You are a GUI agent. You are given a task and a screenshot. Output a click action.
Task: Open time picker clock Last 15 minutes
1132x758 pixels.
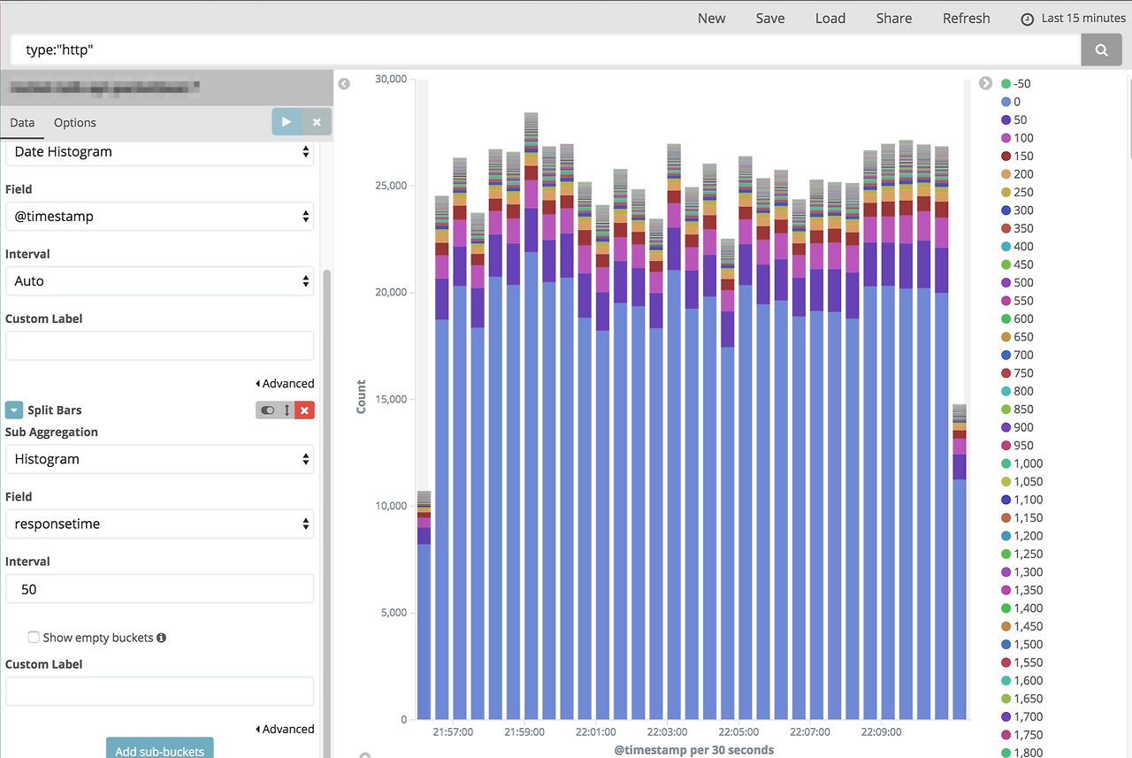pyautogui.click(x=1073, y=19)
